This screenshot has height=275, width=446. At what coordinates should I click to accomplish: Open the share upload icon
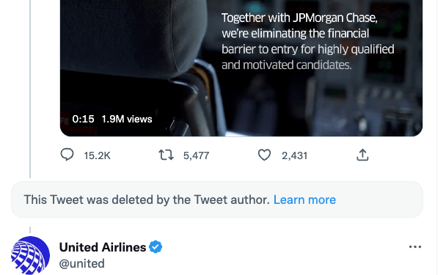(x=362, y=155)
